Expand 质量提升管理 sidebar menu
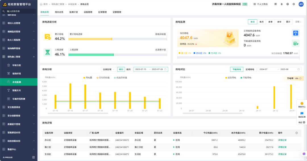 19,124
